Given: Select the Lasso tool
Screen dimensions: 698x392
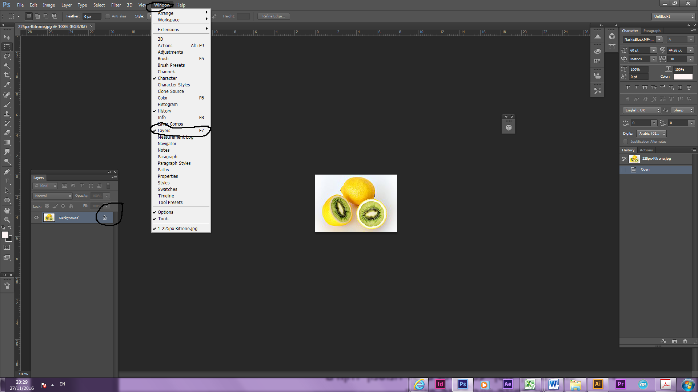Looking at the screenshot, I should (x=7, y=56).
